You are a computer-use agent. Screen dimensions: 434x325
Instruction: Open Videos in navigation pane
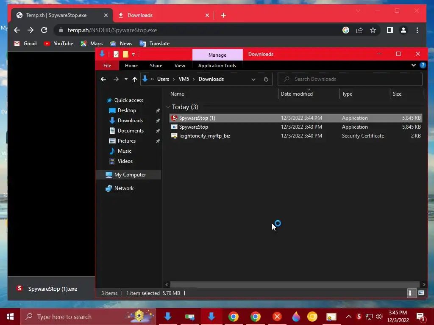coord(125,161)
